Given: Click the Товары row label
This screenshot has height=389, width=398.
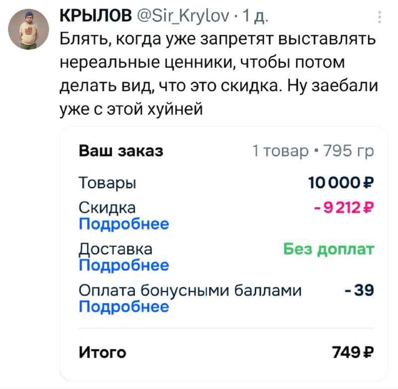Looking at the screenshot, I should [x=107, y=183].
